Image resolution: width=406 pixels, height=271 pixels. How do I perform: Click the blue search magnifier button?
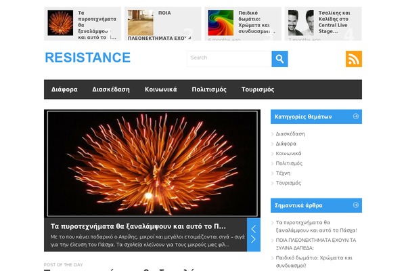point(279,59)
